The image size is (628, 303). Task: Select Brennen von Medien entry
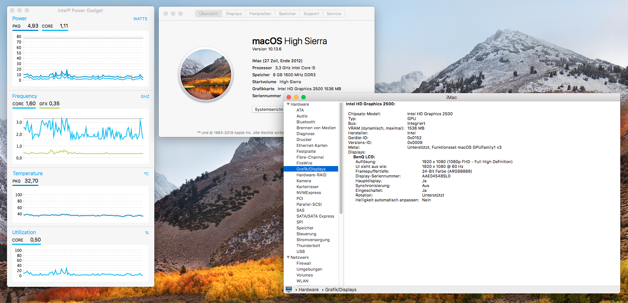[x=316, y=128]
